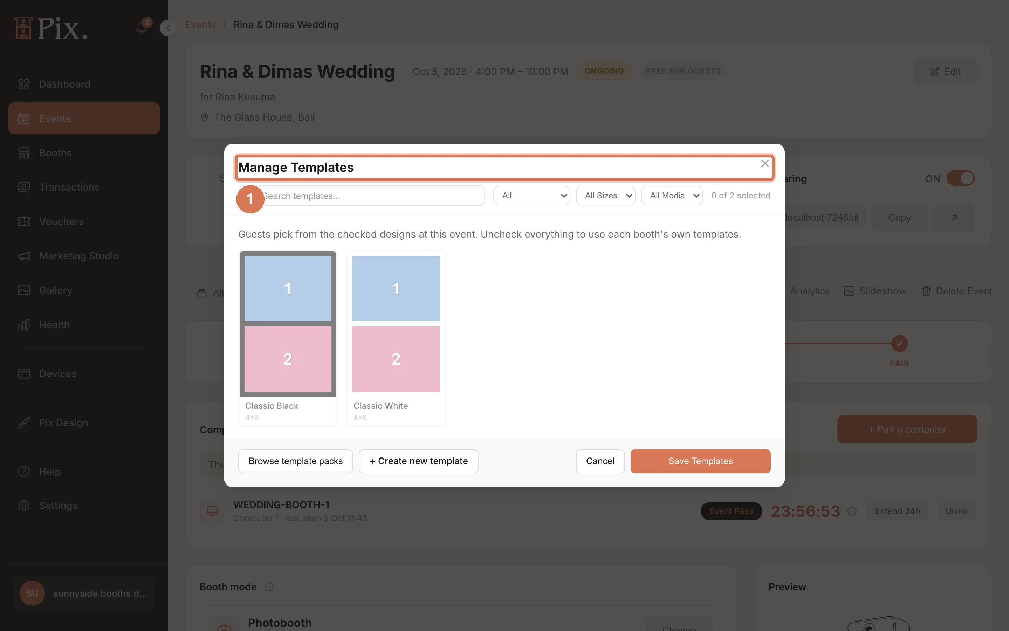
Task: Toggle the sharing ON switch
Action: coord(960,179)
